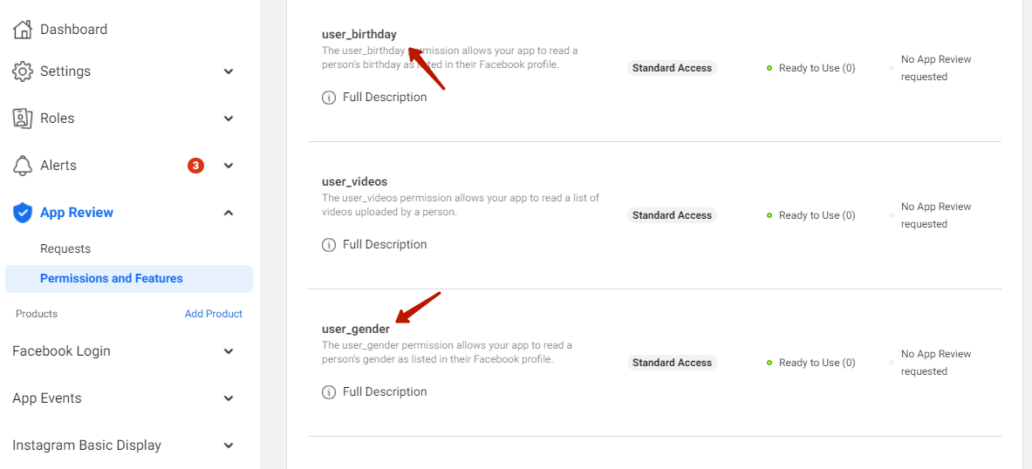Screen dimensions: 1032x469
Task: Collapse the App Review section chevron
Action: coord(229,213)
